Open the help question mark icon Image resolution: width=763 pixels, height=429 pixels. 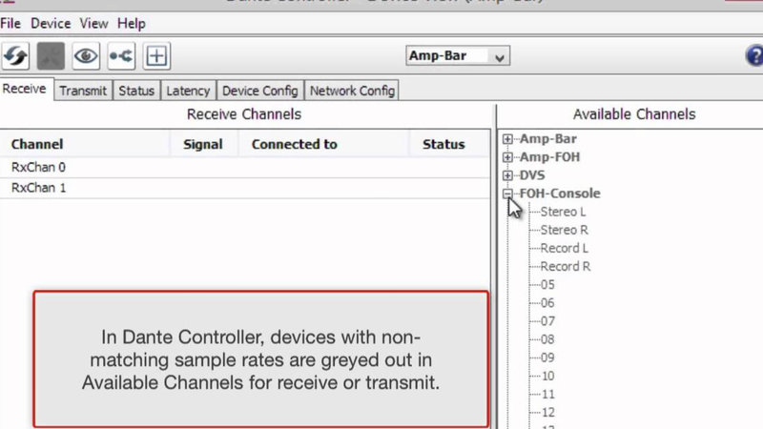coord(754,55)
